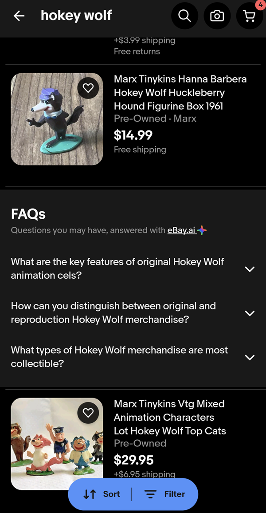Expand the animation cels FAQ answer
The height and width of the screenshot is (513, 266).
250,269
